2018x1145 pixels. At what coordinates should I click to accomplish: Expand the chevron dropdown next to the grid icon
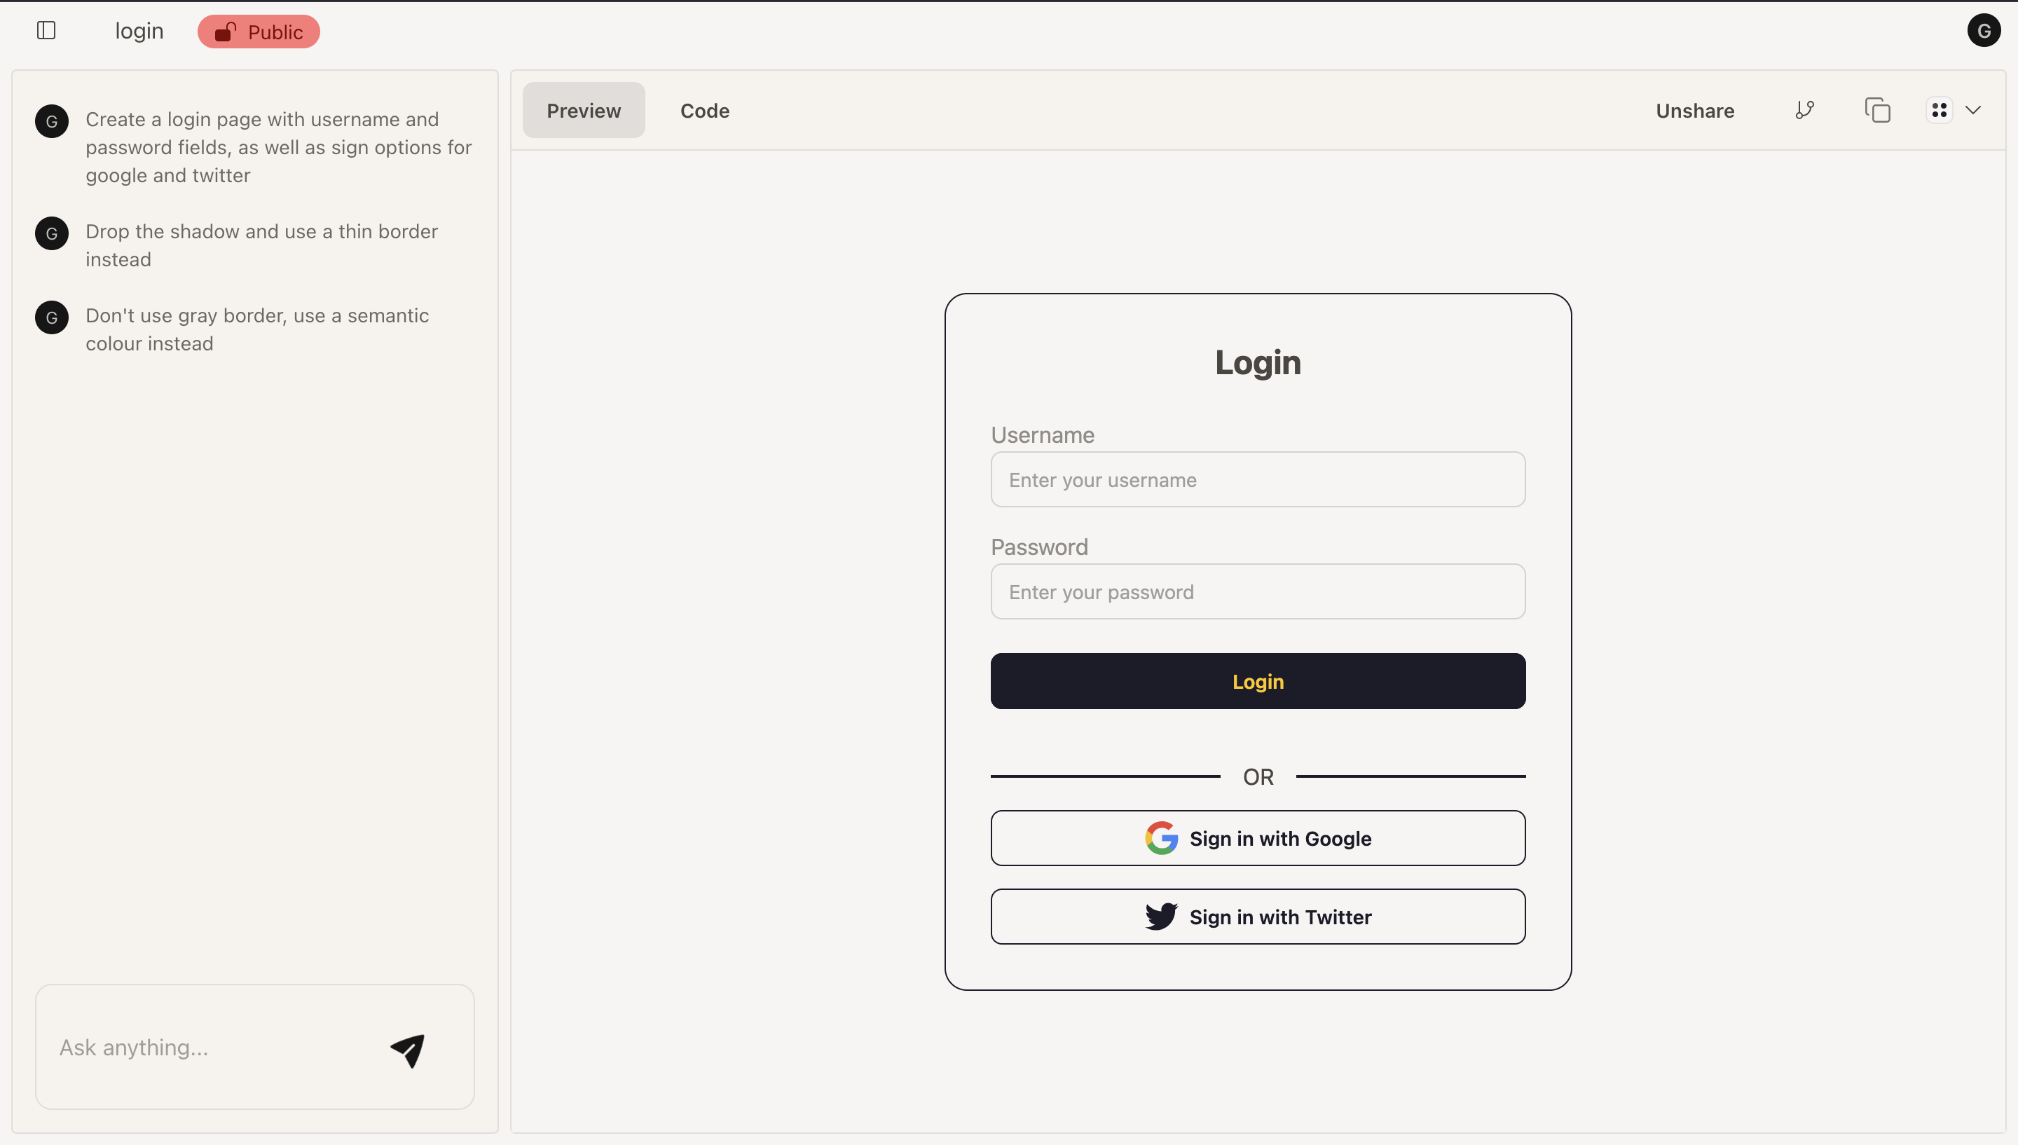coord(1974,109)
